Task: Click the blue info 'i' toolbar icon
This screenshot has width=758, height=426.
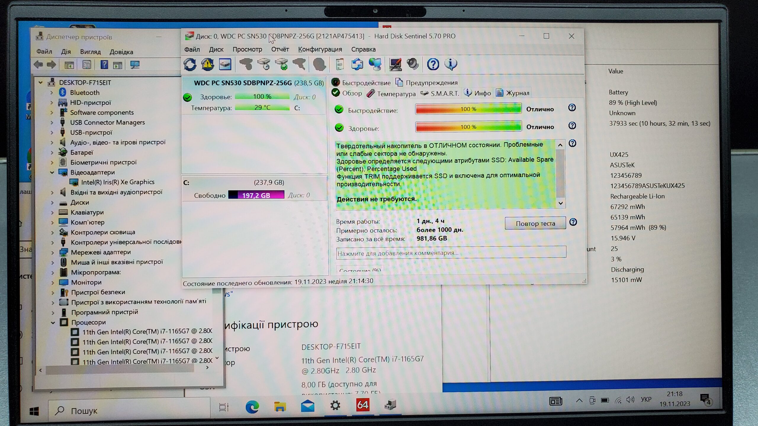Action: pyautogui.click(x=451, y=64)
